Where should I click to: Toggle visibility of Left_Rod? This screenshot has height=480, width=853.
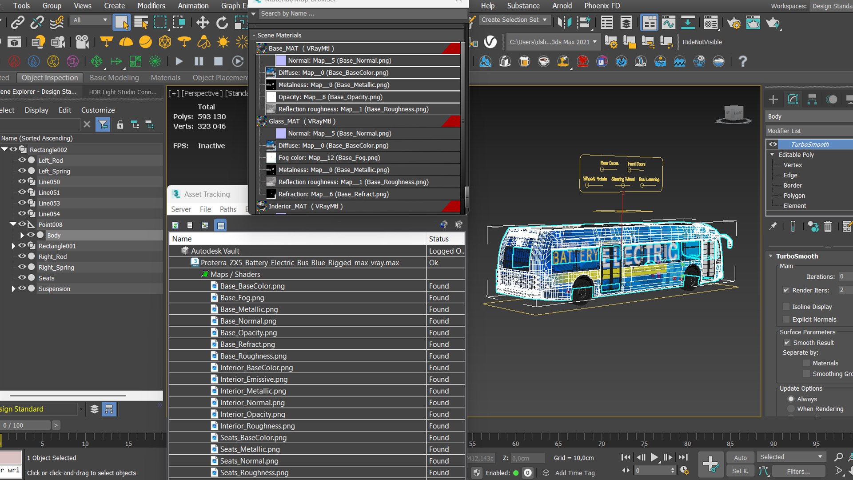pos(22,160)
